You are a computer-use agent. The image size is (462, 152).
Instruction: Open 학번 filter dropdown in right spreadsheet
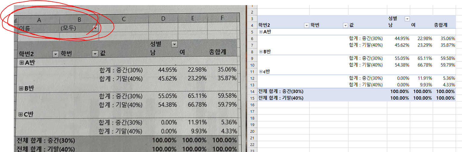345,25
